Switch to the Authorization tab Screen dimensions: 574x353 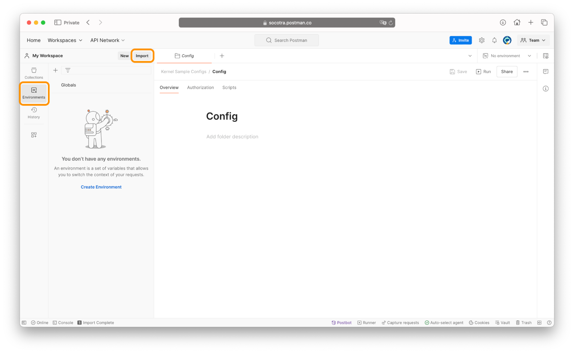(200, 87)
